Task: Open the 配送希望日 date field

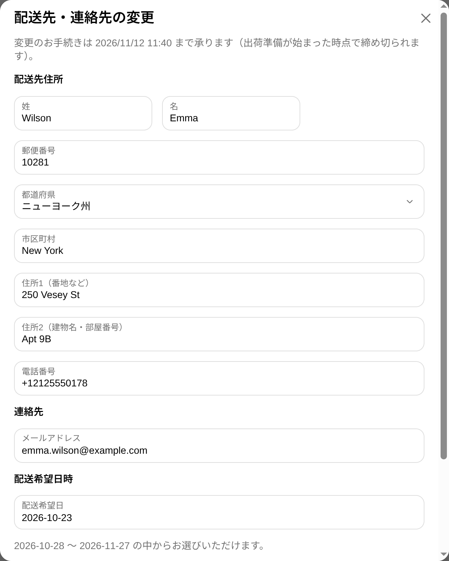Action: click(x=219, y=512)
